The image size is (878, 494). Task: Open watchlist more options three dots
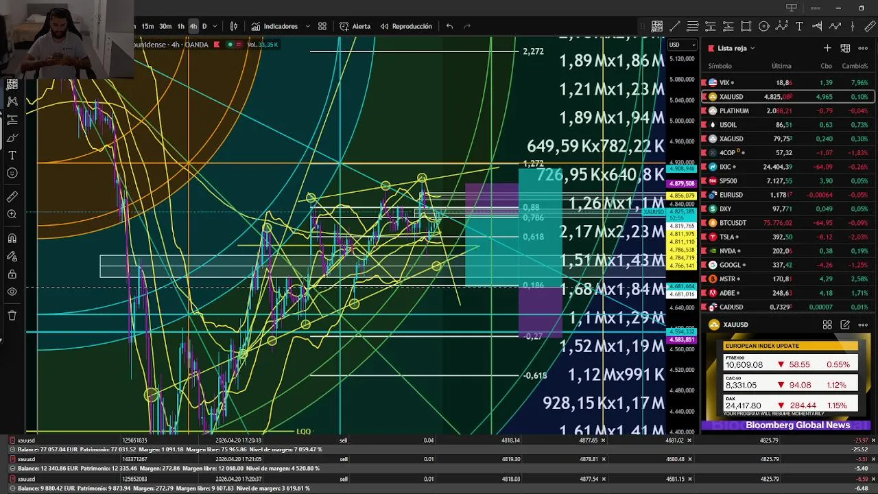click(x=863, y=48)
